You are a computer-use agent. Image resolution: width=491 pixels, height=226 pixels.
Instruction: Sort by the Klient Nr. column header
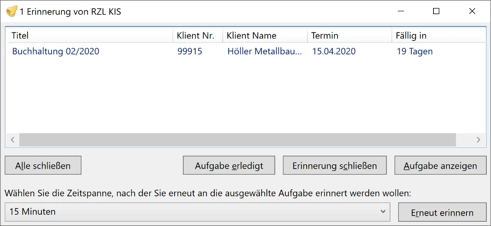(198, 36)
